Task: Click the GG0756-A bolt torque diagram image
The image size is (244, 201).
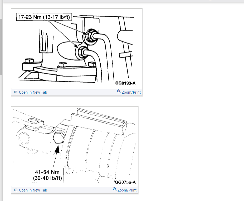Action: point(75,147)
